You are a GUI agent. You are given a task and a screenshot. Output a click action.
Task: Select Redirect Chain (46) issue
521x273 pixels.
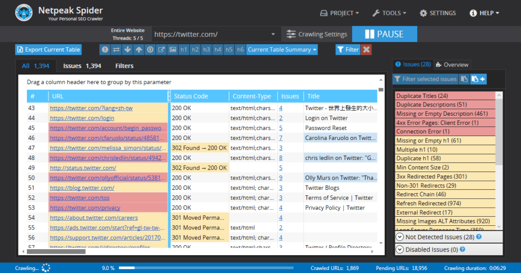[445, 194]
